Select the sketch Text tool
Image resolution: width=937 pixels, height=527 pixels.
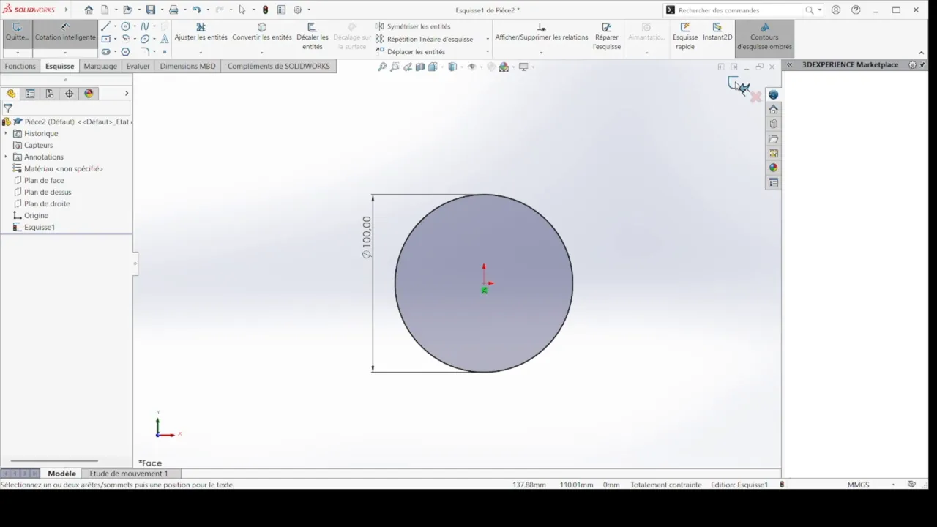point(165,39)
